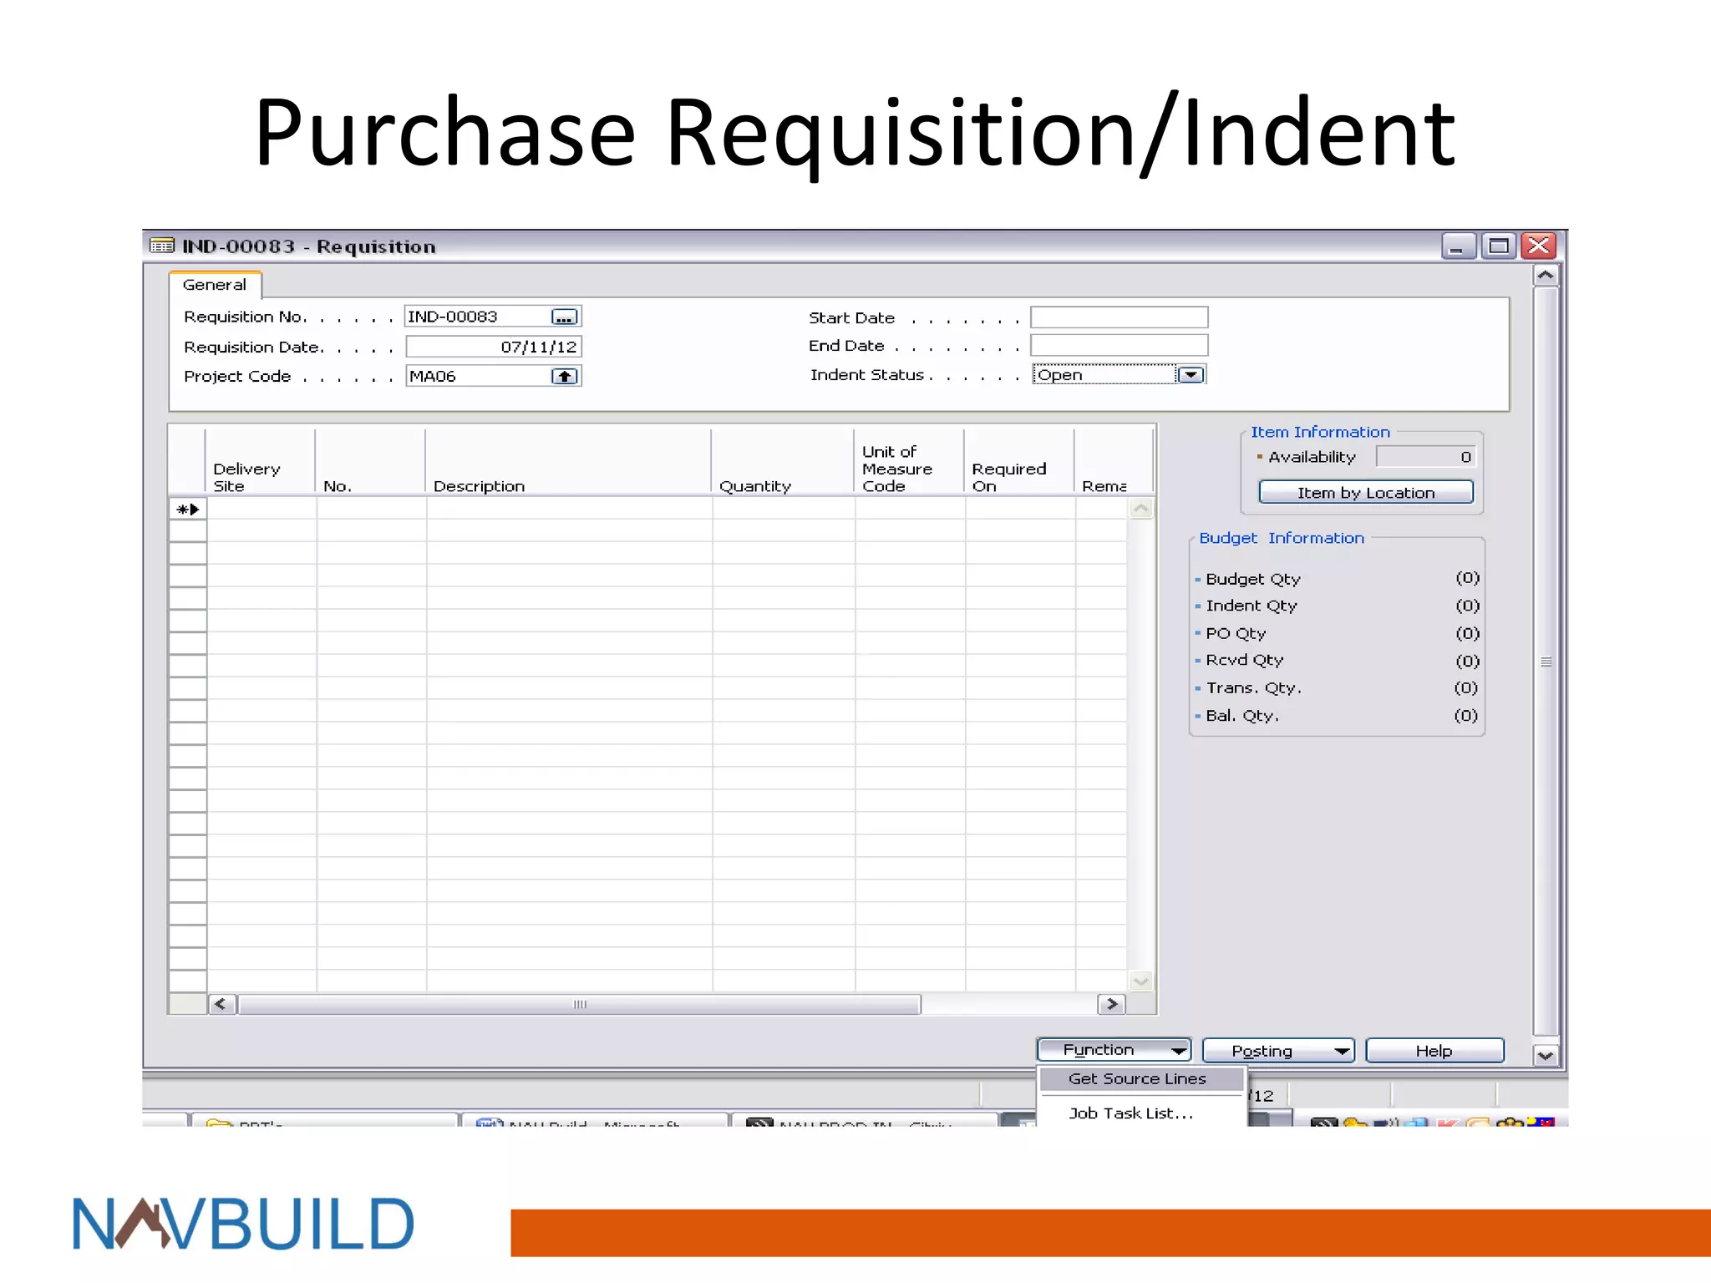The width and height of the screenshot is (1711, 1283).
Task: Click the Required On column header
Action: 1019,461
